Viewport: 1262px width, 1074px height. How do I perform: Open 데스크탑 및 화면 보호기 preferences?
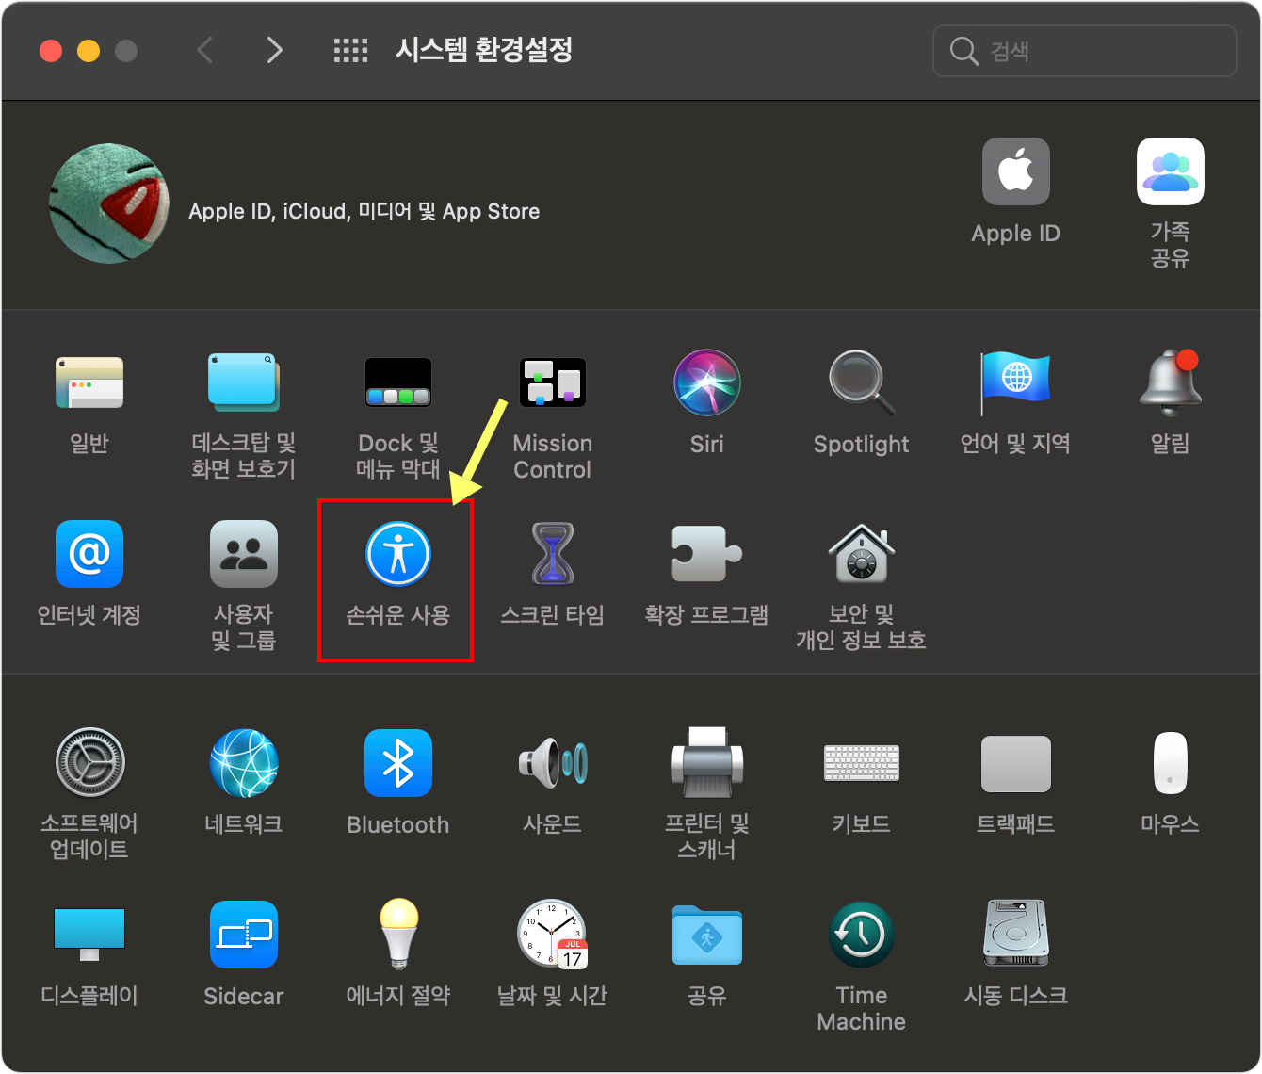tap(244, 382)
